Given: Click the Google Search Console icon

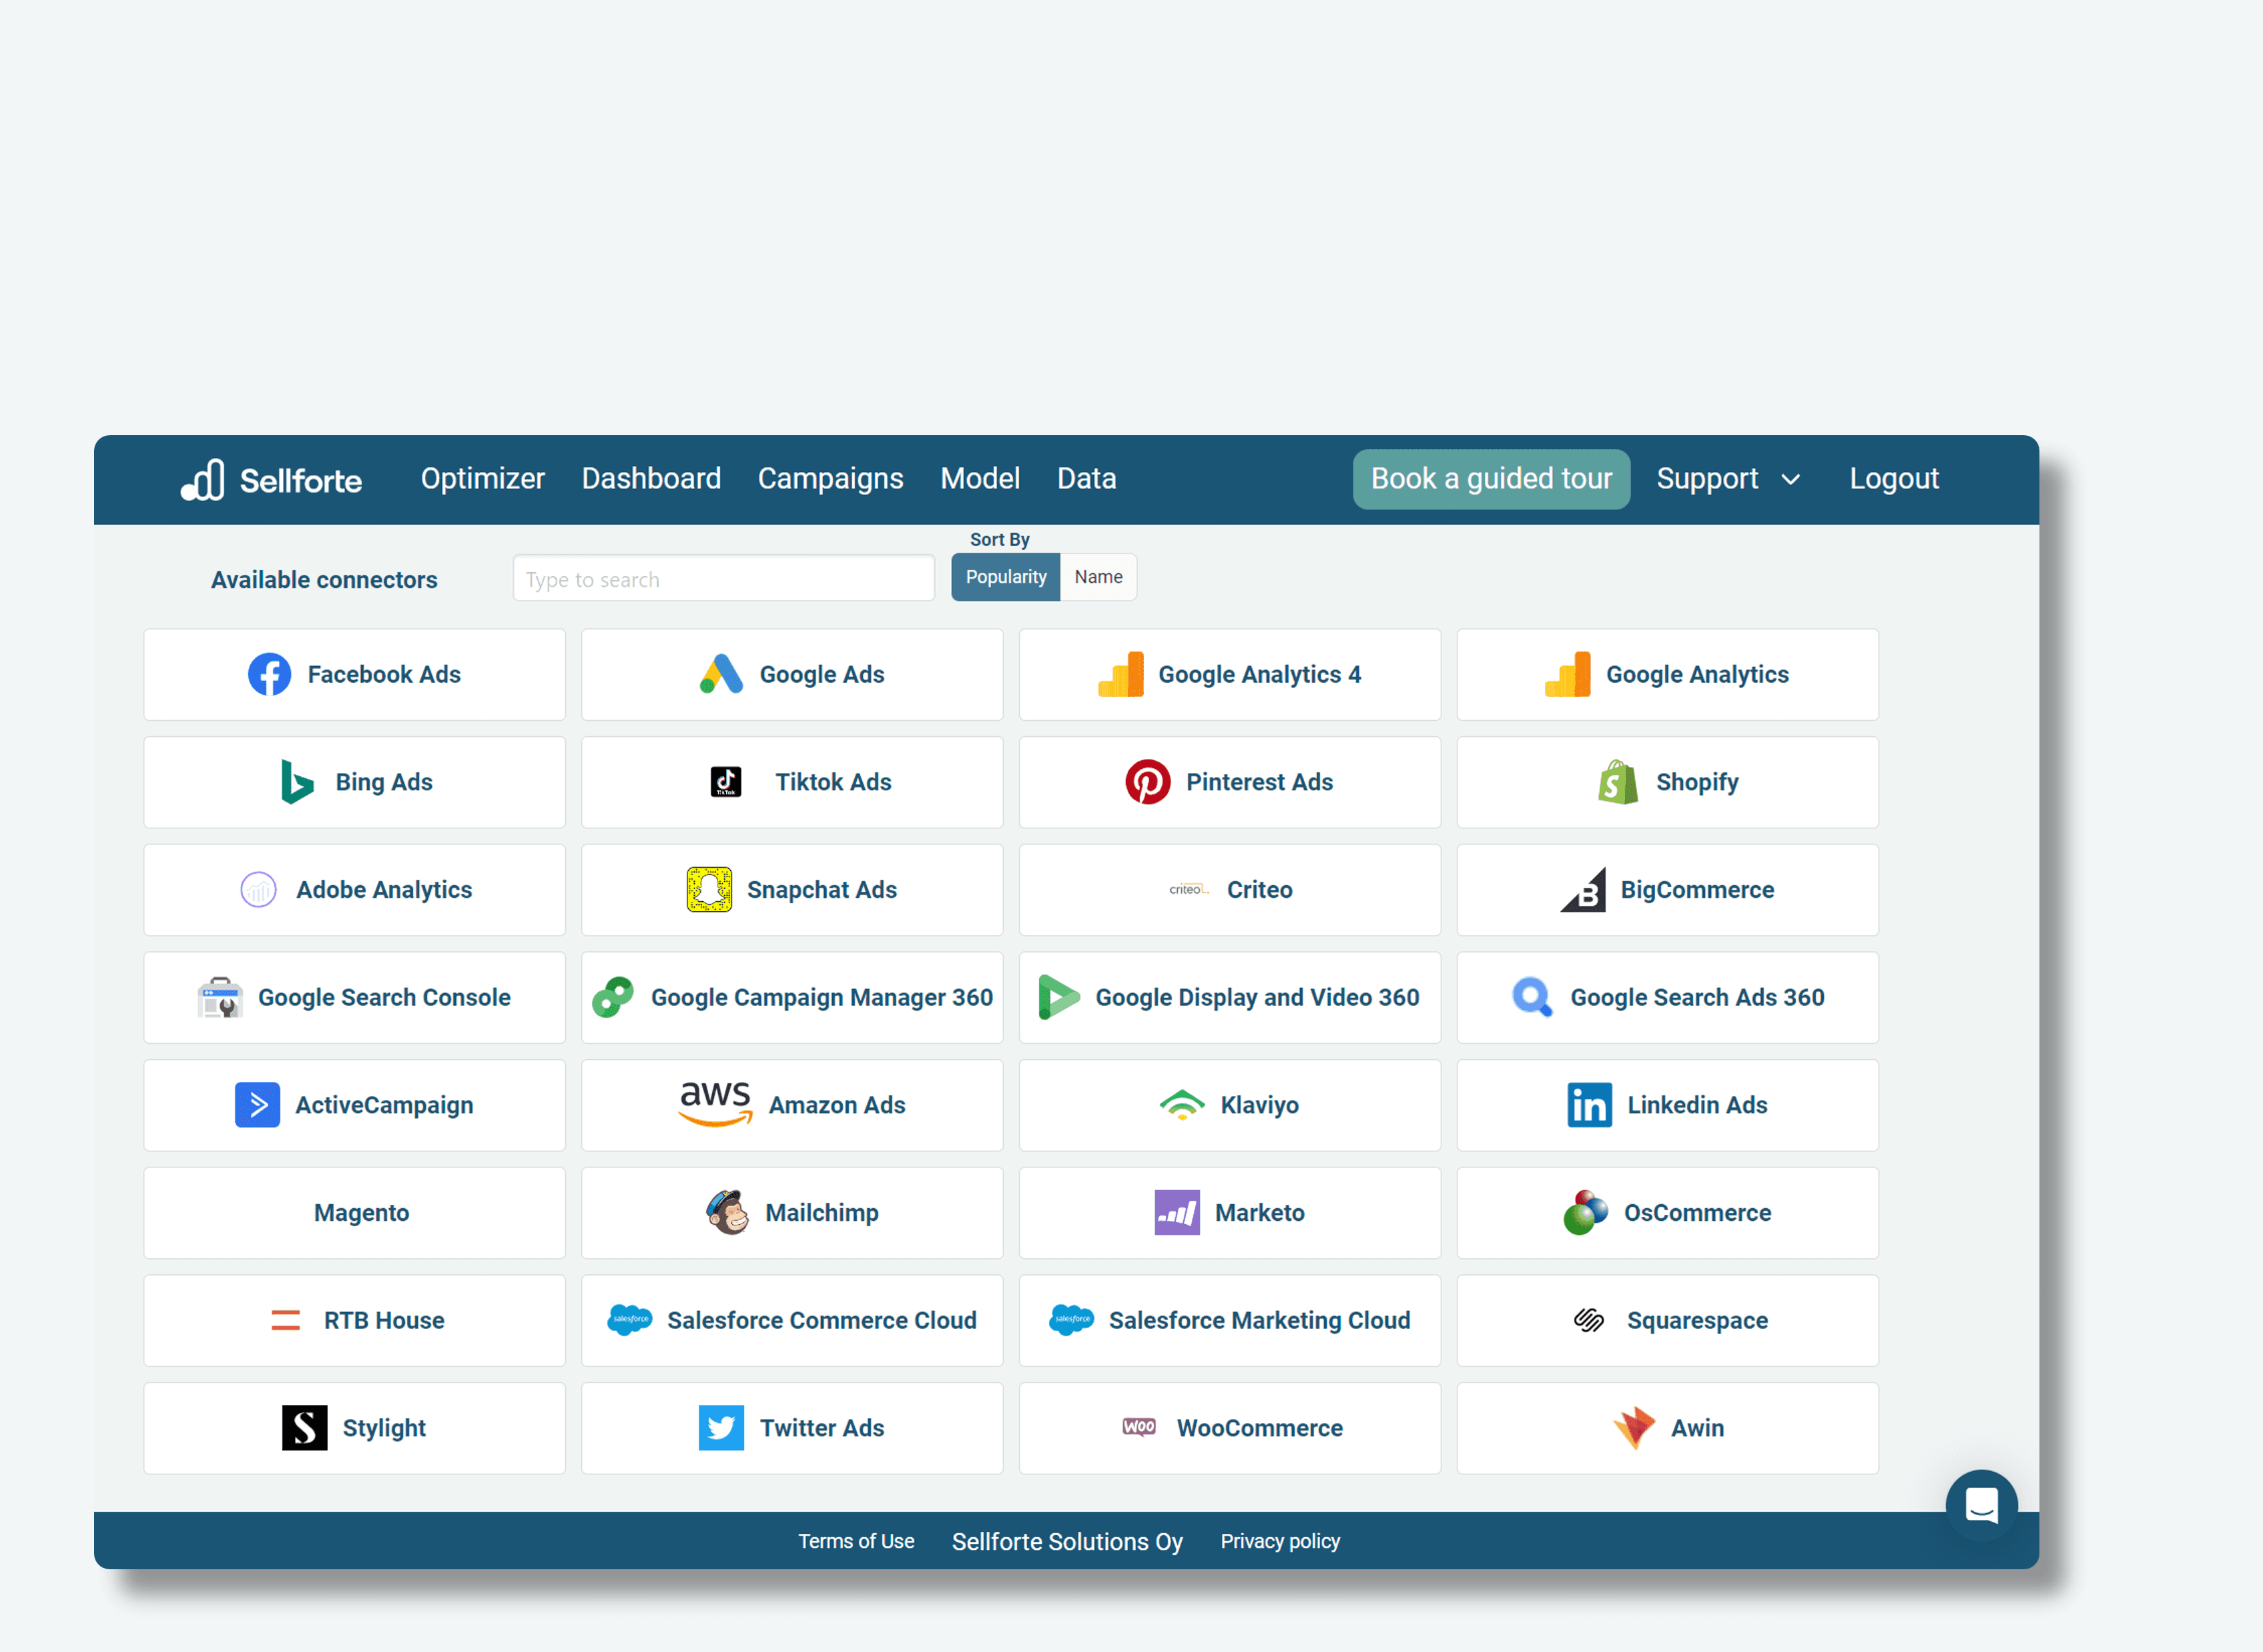Looking at the screenshot, I should [x=220, y=997].
